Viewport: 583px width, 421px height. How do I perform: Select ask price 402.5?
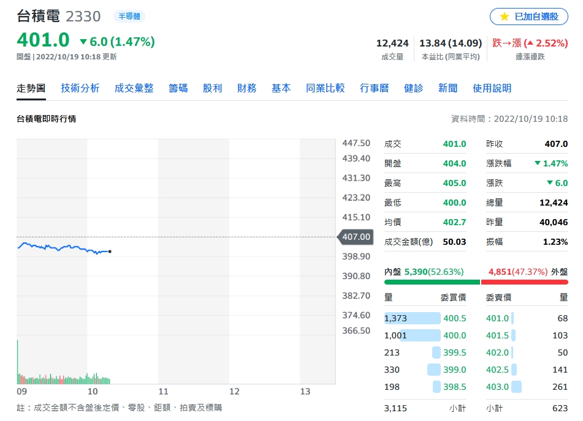(x=497, y=370)
